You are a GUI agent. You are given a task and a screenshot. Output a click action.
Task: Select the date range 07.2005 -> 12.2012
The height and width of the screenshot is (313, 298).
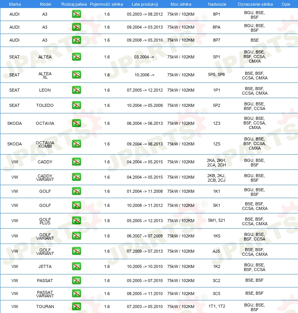click(x=145, y=90)
